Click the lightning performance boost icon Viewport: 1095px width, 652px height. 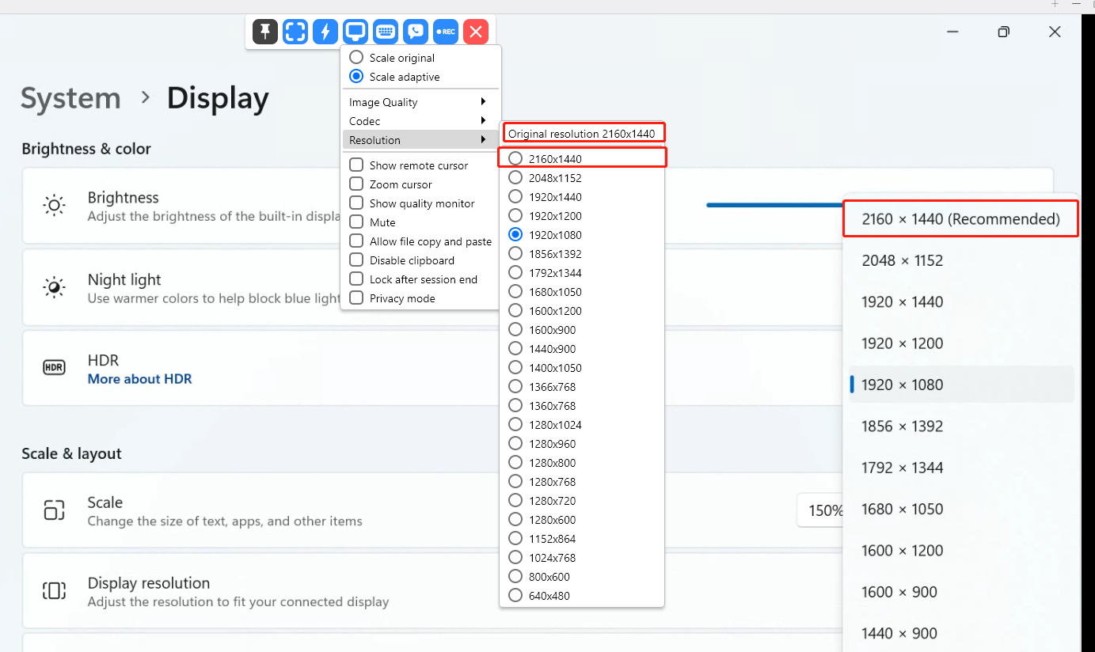click(x=325, y=32)
